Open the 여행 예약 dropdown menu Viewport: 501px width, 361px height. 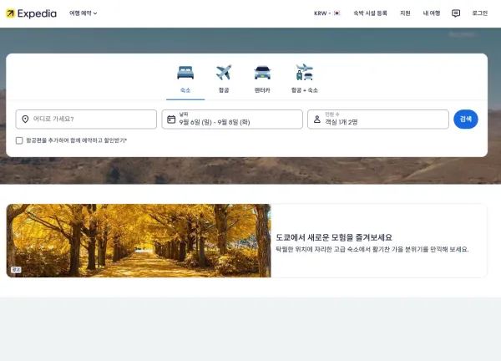pyautogui.click(x=83, y=13)
